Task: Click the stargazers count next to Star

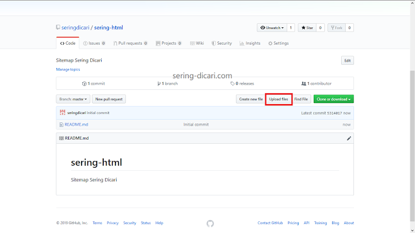Action: point(320,28)
